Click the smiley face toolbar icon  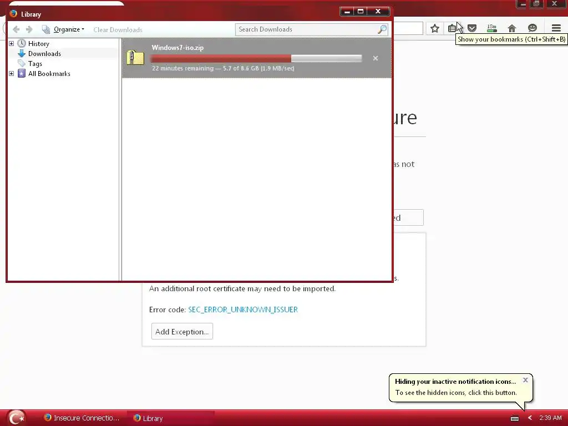point(532,28)
